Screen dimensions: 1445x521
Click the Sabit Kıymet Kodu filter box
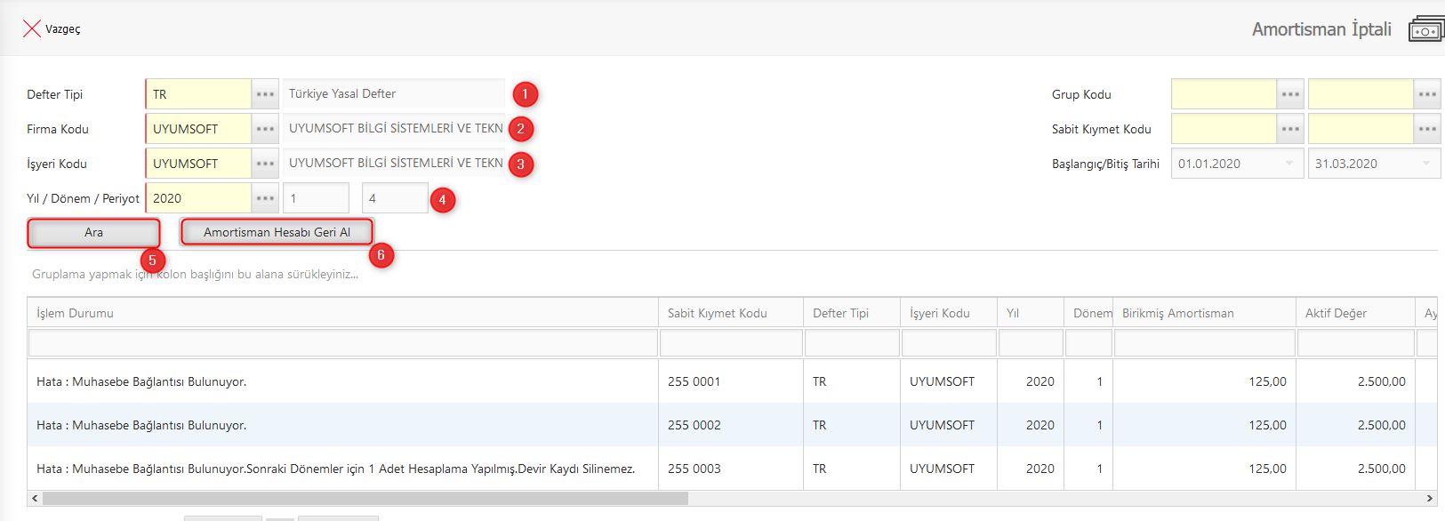tap(730, 343)
